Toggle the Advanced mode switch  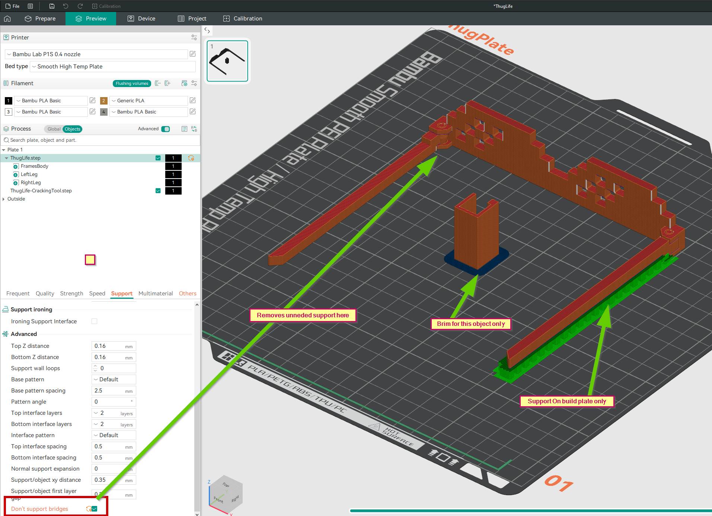pos(166,129)
